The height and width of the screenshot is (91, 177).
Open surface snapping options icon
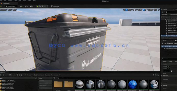(x=136, y=10)
